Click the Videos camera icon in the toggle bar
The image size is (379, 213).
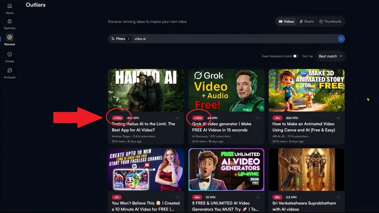pos(280,21)
